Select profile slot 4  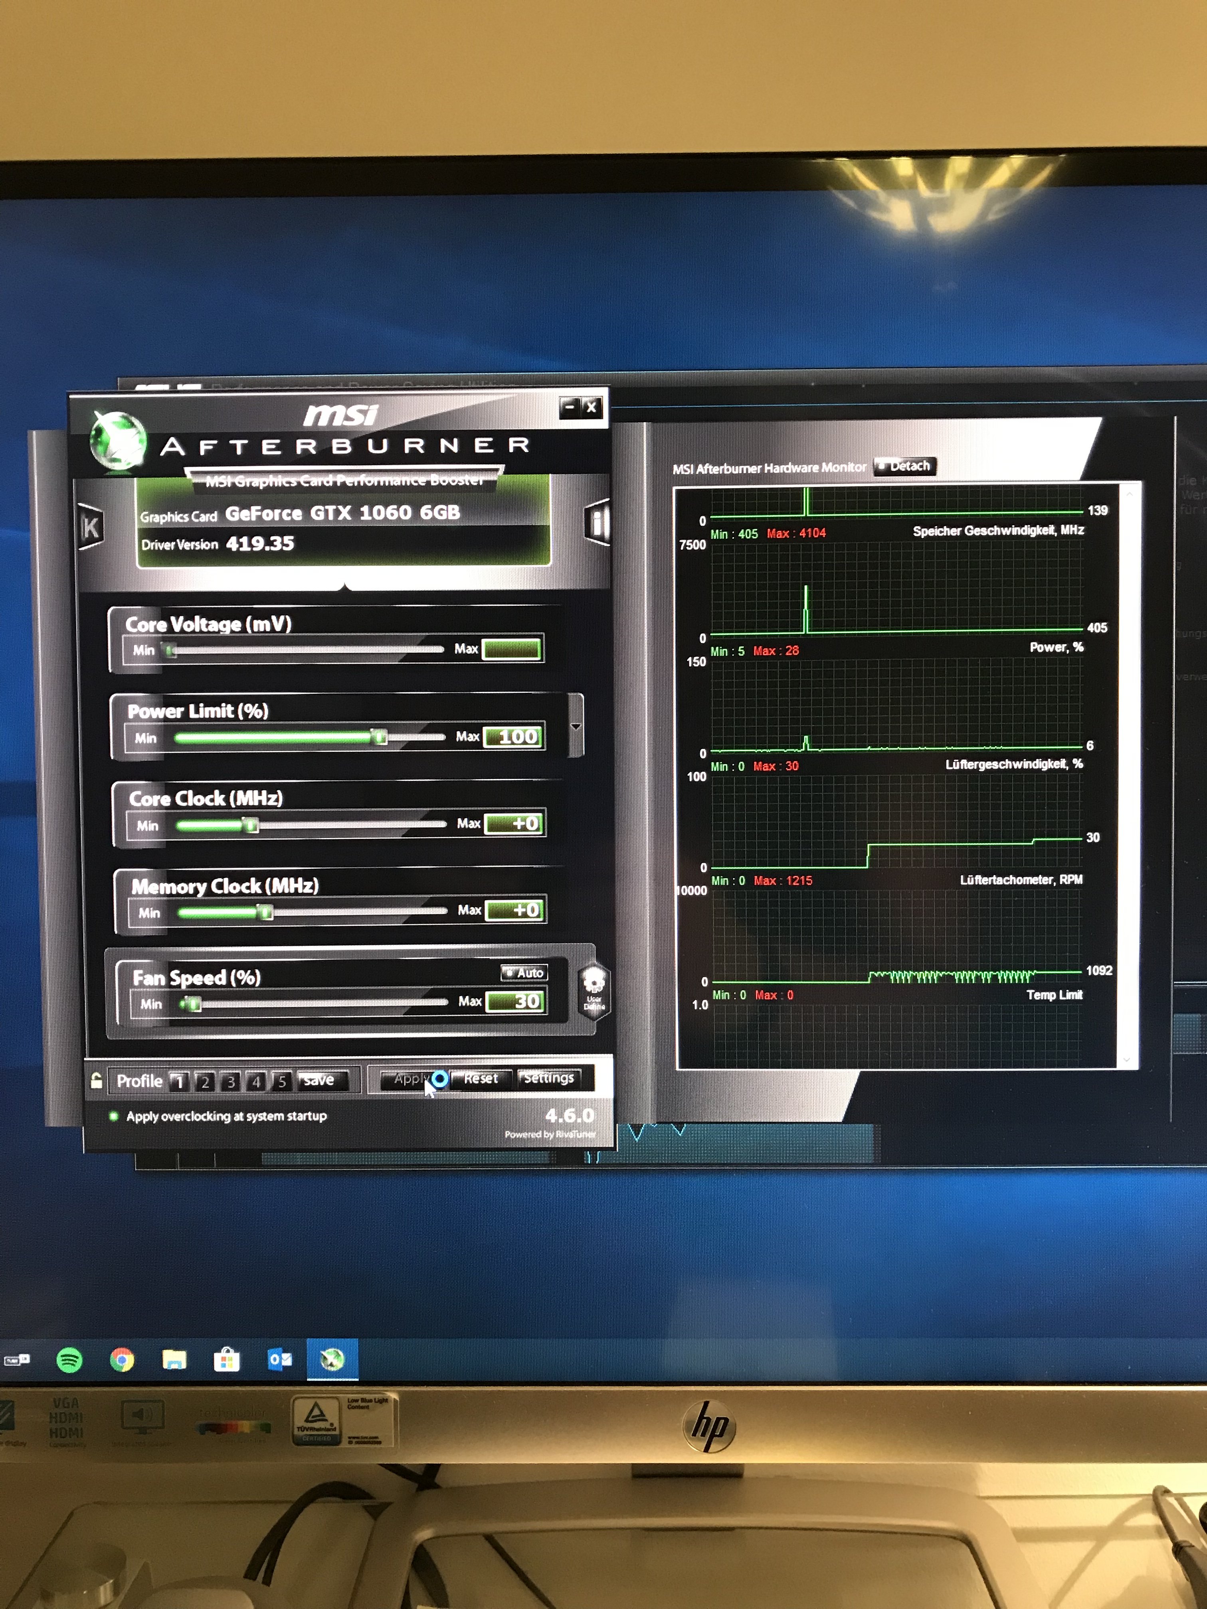[256, 1081]
